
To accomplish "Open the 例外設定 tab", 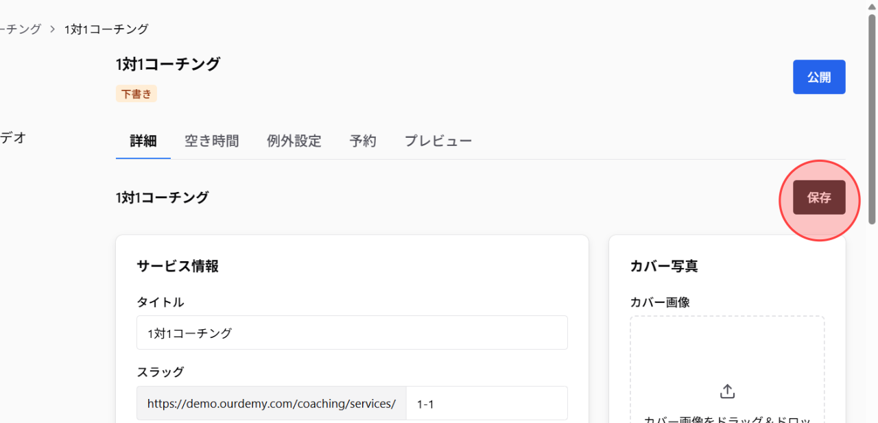I will (294, 141).
